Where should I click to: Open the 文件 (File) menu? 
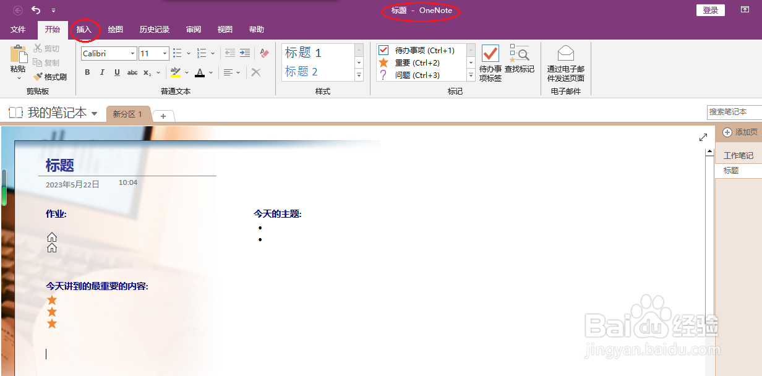[18, 30]
